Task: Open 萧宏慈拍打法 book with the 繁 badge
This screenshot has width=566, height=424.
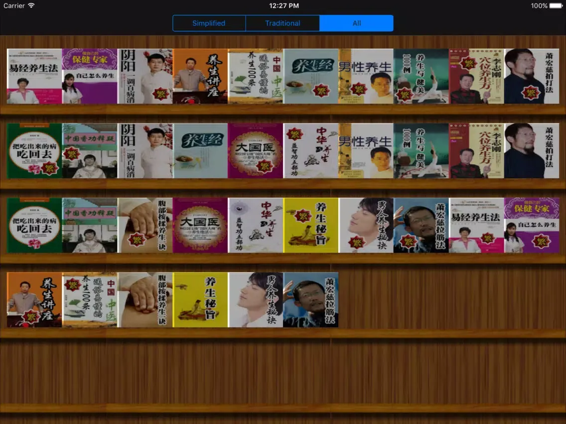Action: pos(532,77)
